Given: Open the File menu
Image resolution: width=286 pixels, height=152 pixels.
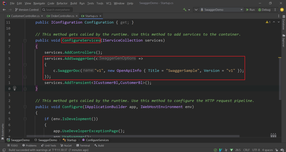Looking at the screenshot, I should point(12,3).
